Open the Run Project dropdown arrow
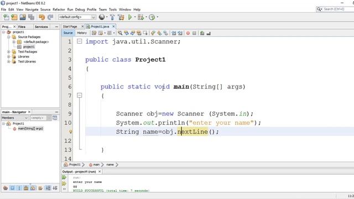 (135, 17)
